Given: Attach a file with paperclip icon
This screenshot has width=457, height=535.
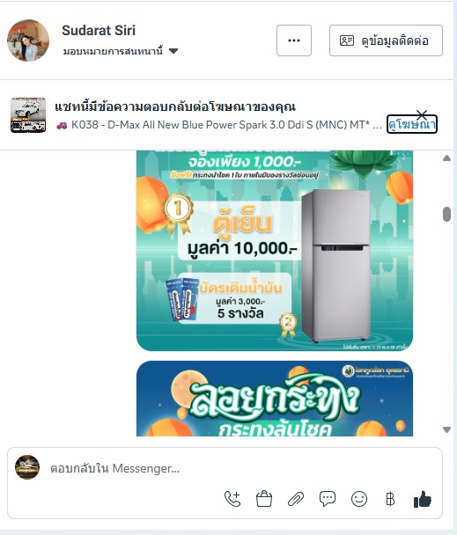Looking at the screenshot, I should pyautogui.click(x=296, y=499).
